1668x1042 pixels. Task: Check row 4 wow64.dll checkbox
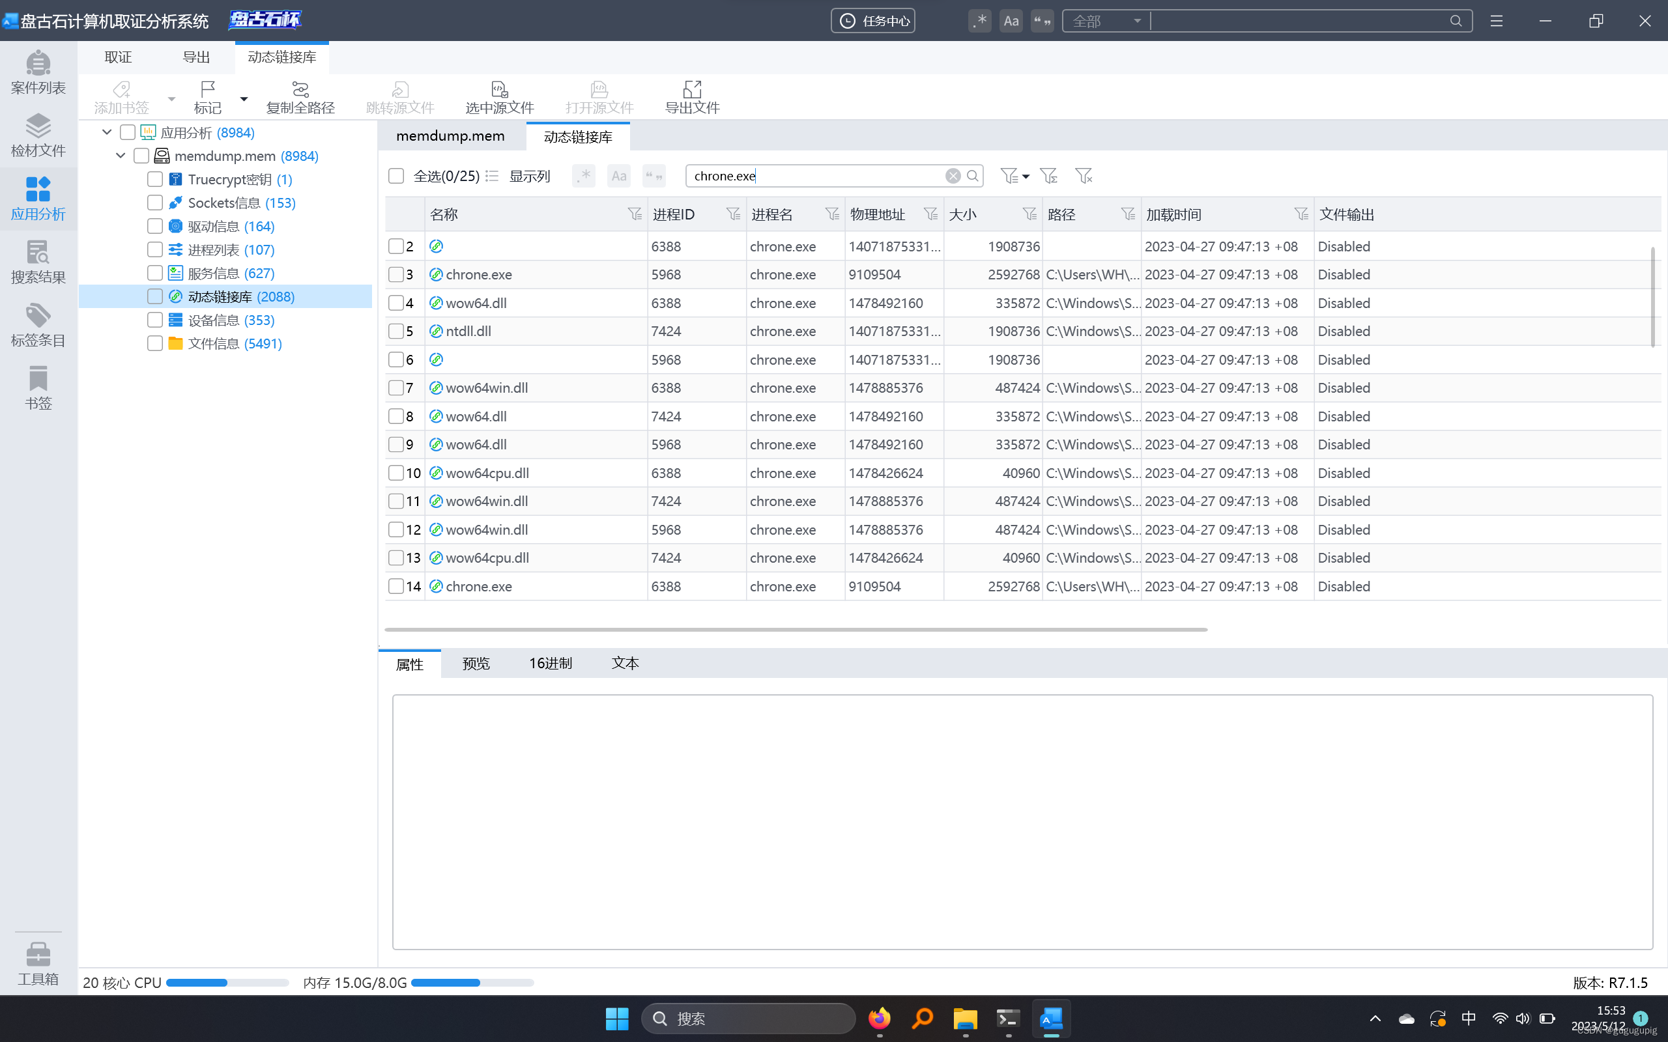[x=395, y=303]
